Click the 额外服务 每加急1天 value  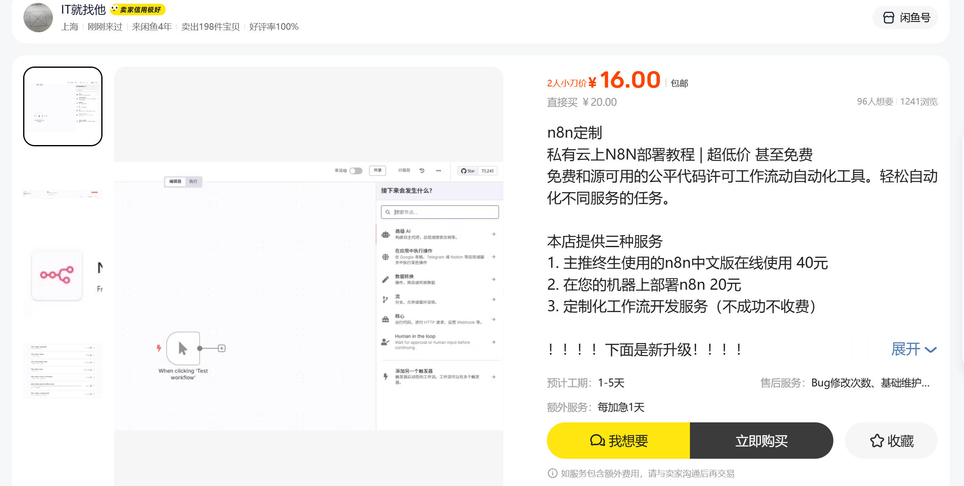[621, 407]
